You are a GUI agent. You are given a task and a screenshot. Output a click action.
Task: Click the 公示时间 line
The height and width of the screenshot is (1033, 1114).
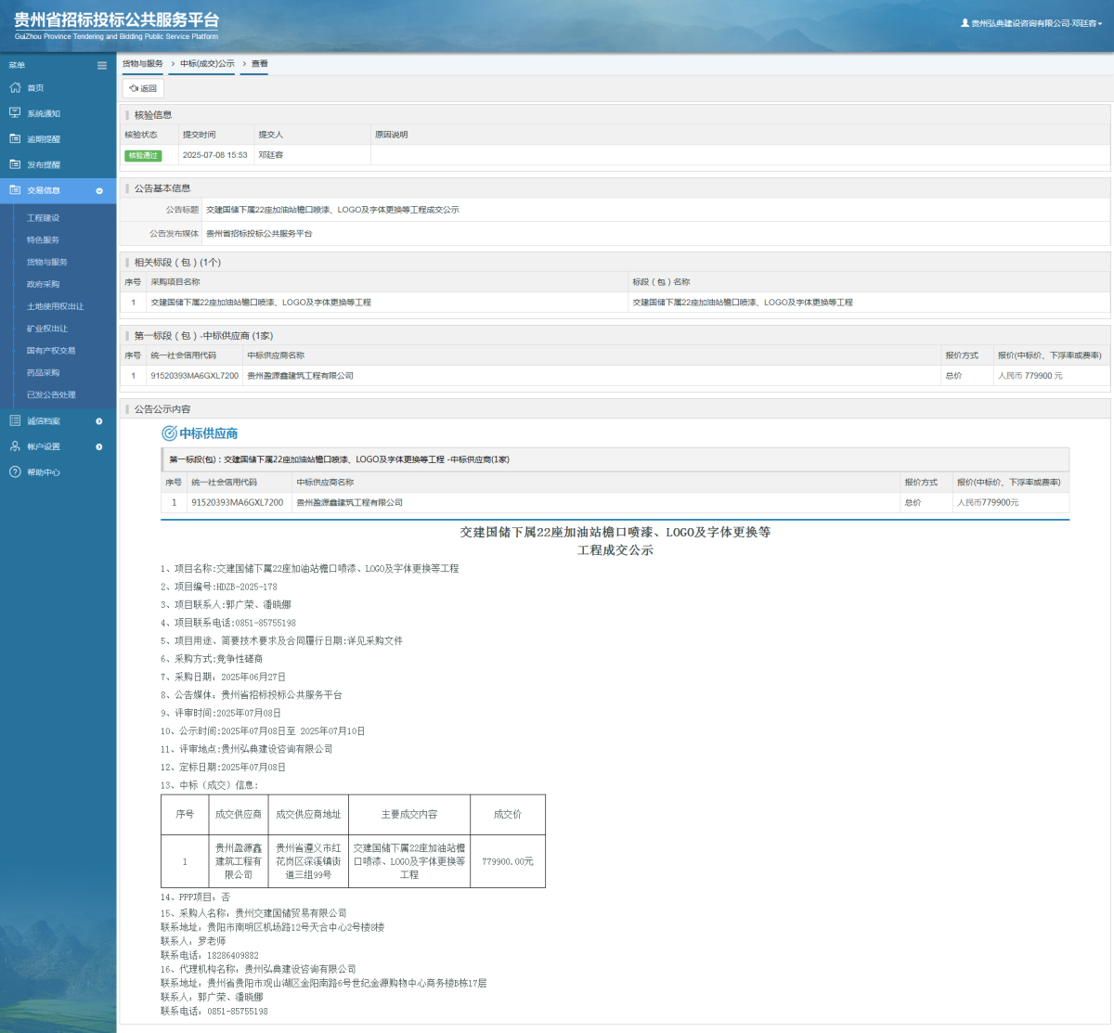[x=263, y=731]
